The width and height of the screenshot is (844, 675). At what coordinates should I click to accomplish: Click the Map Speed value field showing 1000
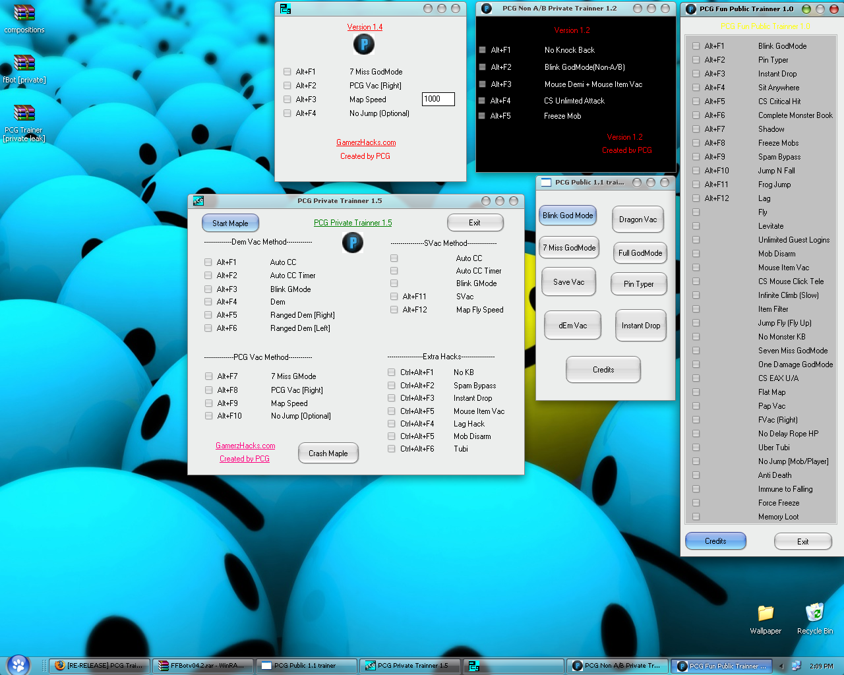pos(438,99)
